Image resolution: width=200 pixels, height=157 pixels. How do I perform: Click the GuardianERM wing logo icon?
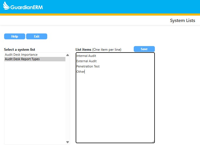(6, 6)
